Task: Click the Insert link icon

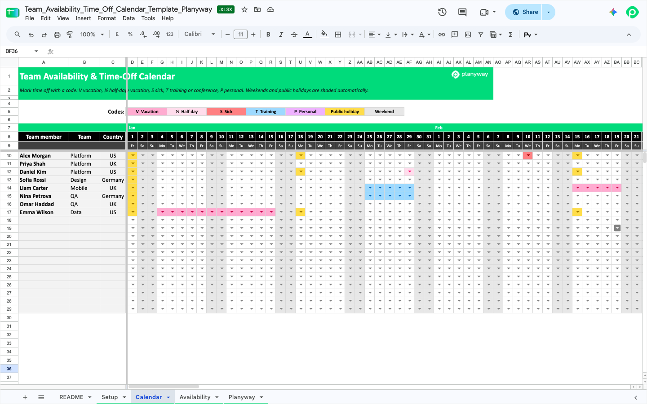Action: (442, 35)
